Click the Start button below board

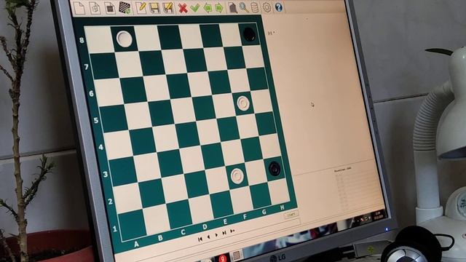click(x=291, y=215)
